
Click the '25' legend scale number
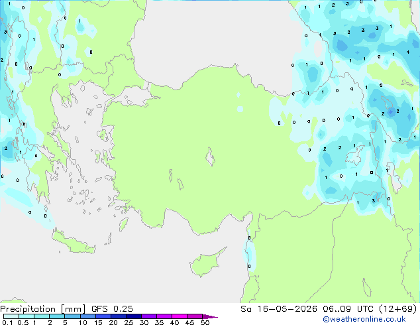(129, 322)
